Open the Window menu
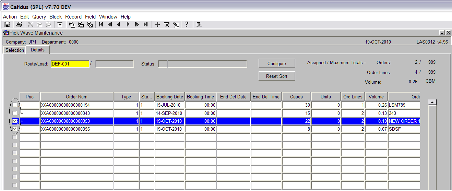 tap(108, 16)
